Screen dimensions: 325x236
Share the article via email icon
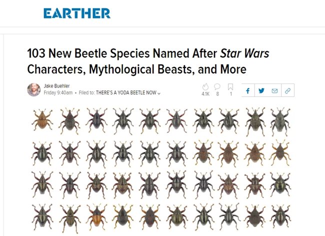coord(274,90)
